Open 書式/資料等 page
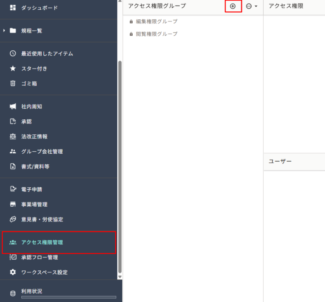Viewport: 325px width, 302px height. click(35, 166)
